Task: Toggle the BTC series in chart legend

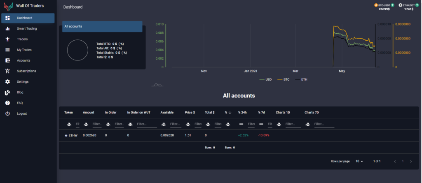Action: 283,79
